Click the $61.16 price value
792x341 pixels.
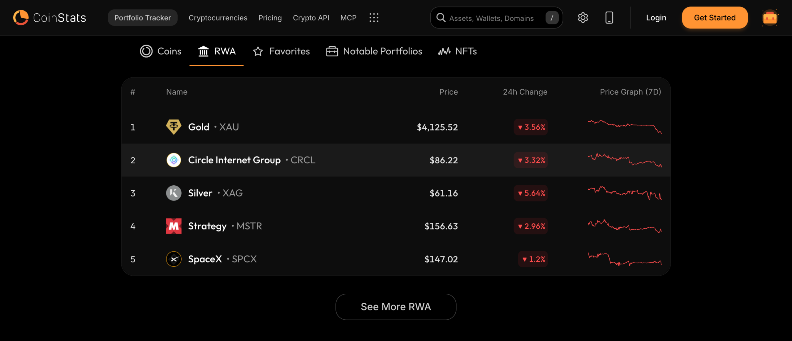[x=444, y=193]
